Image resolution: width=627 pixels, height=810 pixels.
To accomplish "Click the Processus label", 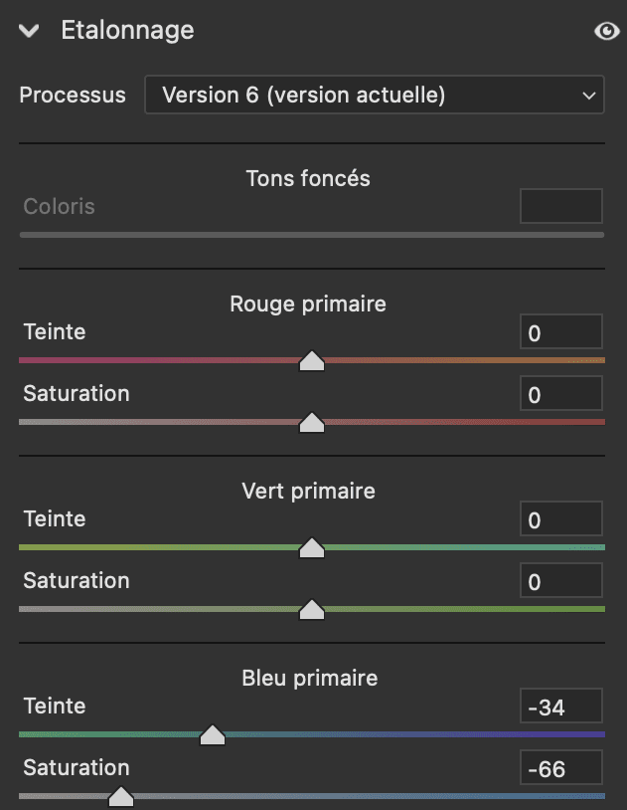I will [x=73, y=96].
